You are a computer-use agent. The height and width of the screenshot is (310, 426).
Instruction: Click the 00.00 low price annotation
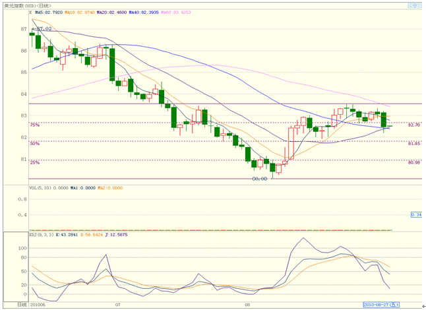(x=260, y=179)
